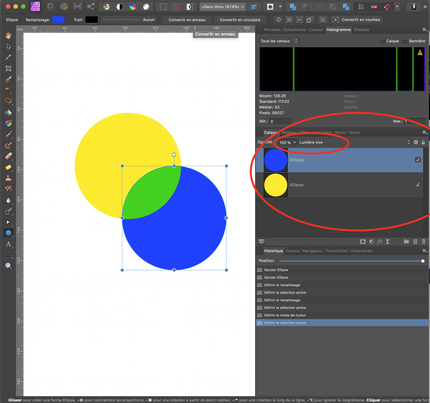Viewport: 430px width, 403px height.
Task: Lock the layer with the padlock icon
Action: tap(423, 142)
